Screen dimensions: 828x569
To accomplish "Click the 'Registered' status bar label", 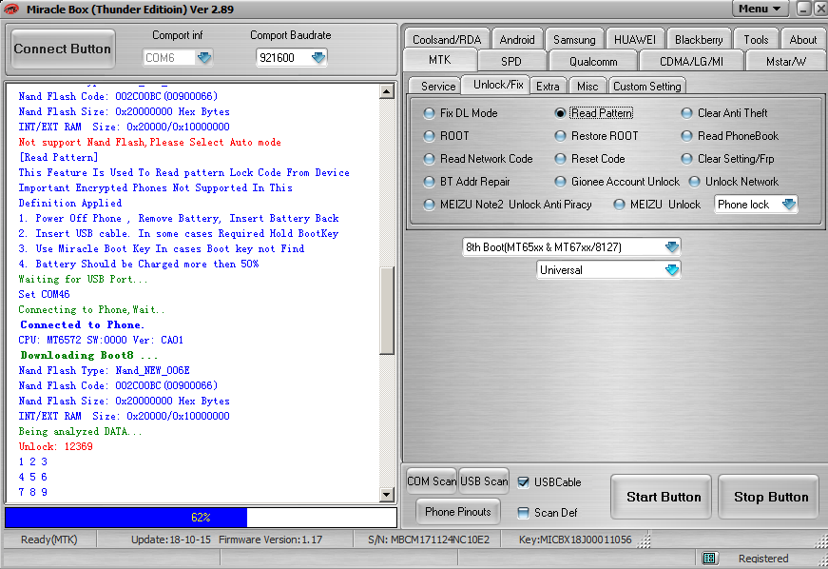I will coord(763,558).
